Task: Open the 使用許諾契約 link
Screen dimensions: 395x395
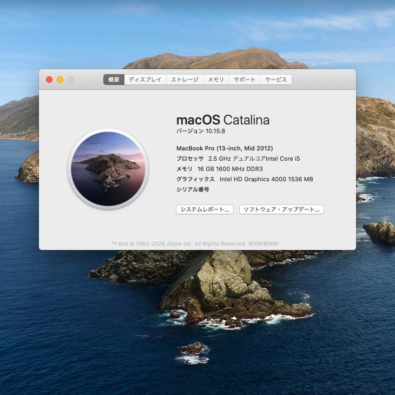Action: tap(264, 244)
